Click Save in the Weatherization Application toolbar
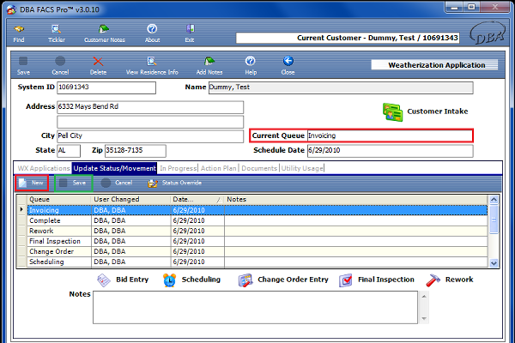Image resolution: width=515 pixels, height=343 pixels. pyautogui.click(x=23, y=66)
